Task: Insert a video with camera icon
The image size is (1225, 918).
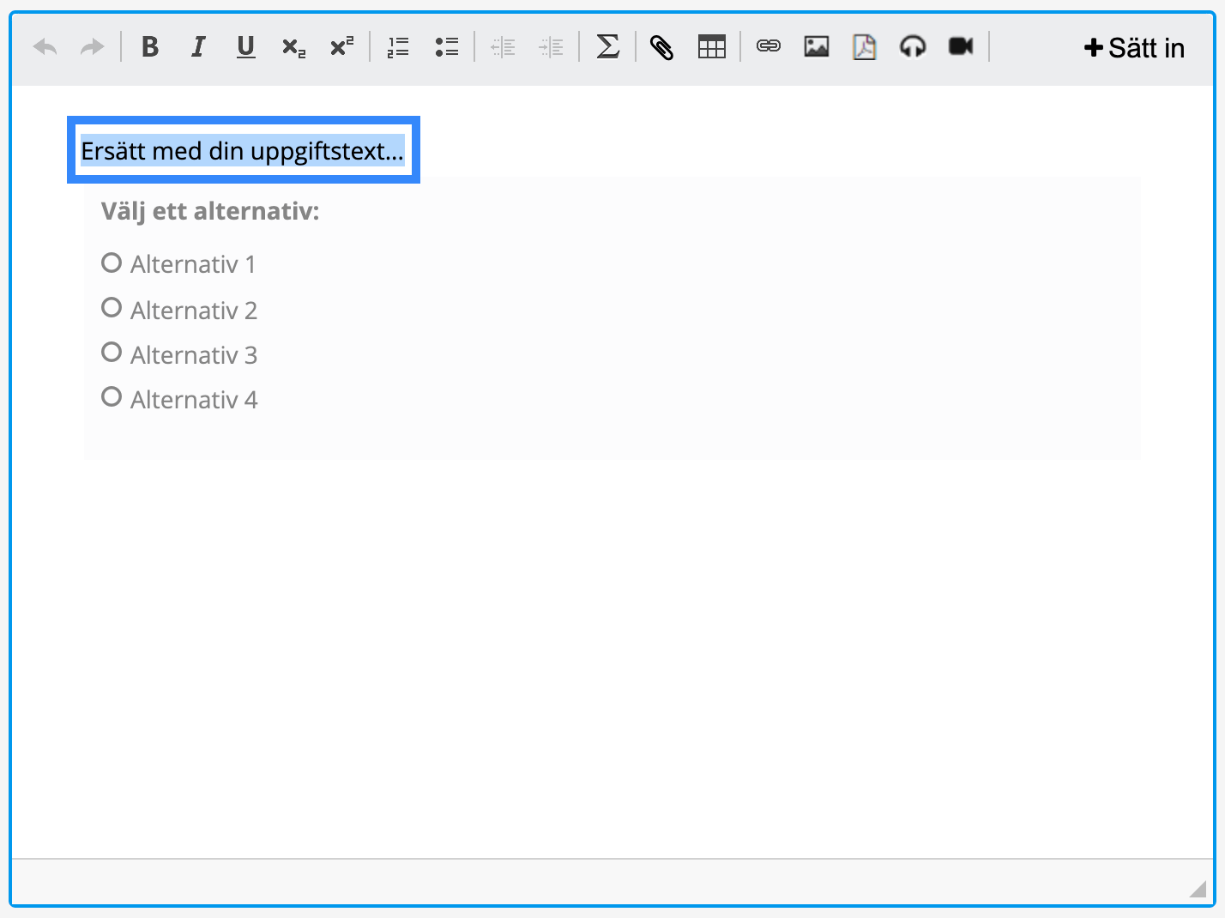Action: point(961,46)
